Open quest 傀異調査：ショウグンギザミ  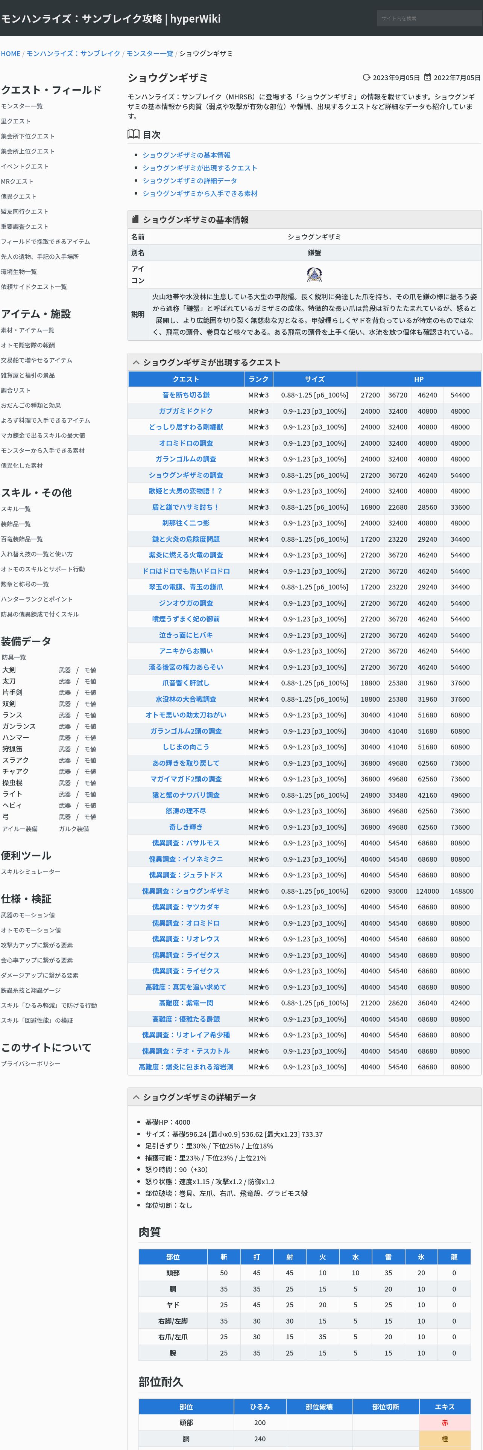[x=185, y=891]
